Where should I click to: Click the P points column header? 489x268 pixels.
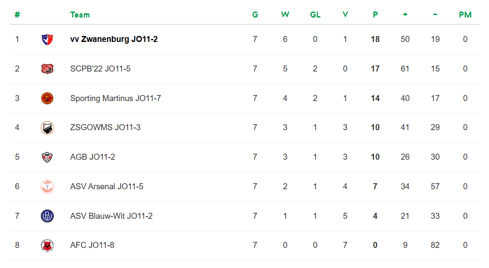coord(375,15)
